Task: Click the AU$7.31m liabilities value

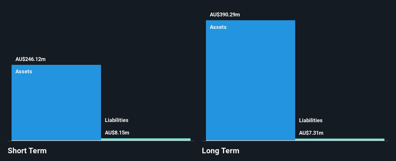Action: [311, 133]
